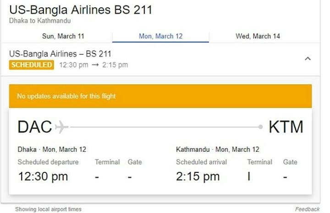Click the US-Bangla Airlines – BS 211 row title
The height and width of the screenshot is (213, 330).
click(x=60, y=54)
